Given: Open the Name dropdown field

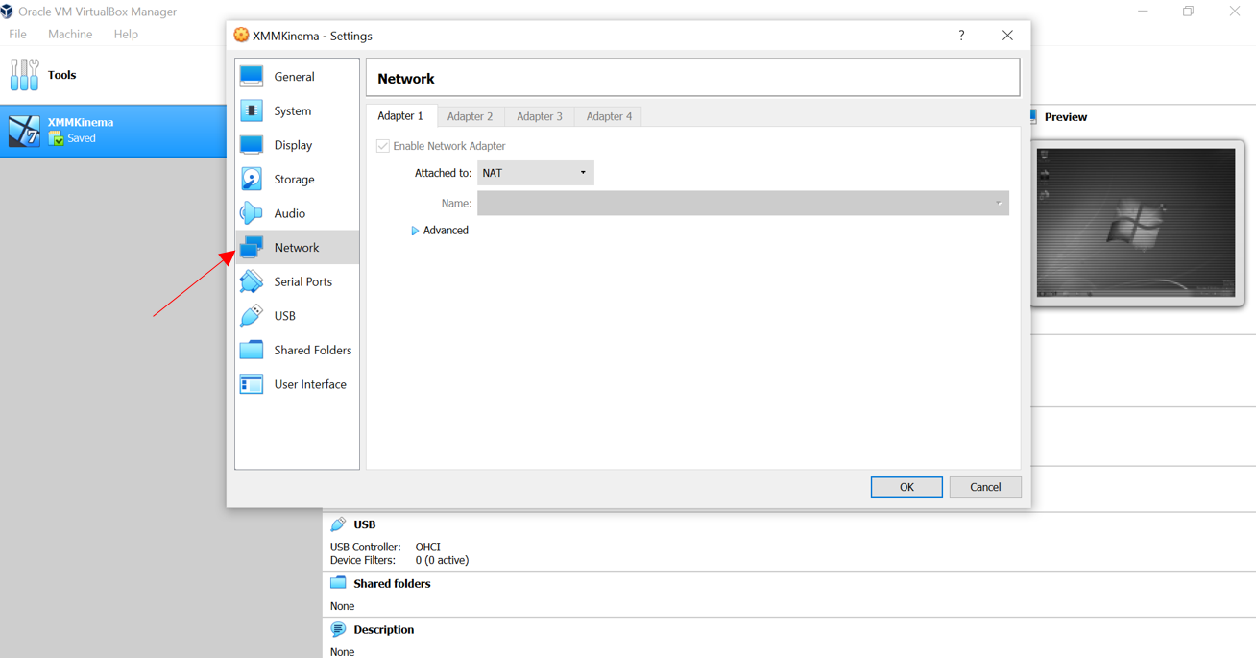Looking at the screenshot, I should click(743, 203).
